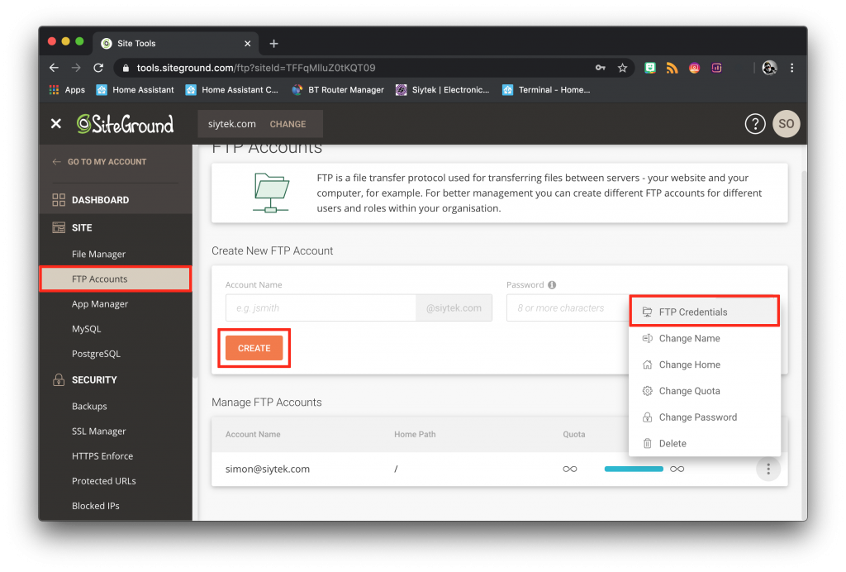Click the SiteGround logo

pos(126,124)
